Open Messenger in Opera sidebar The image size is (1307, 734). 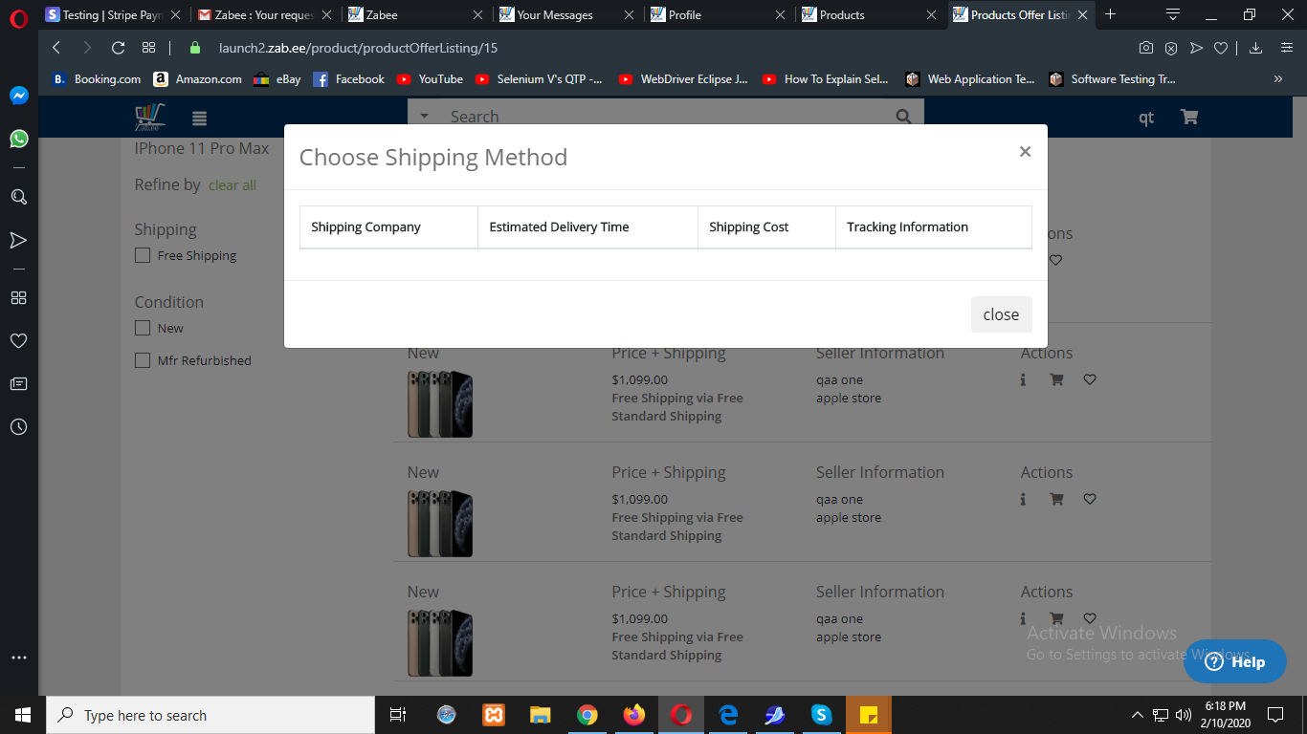(18, 96)
